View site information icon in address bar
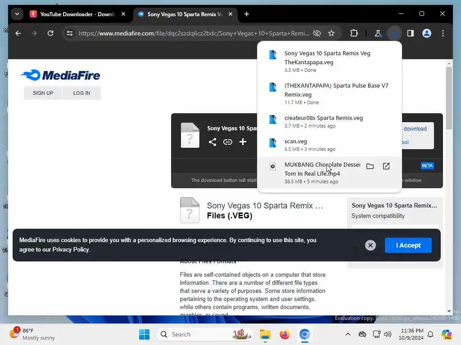 tap(70, 33)
